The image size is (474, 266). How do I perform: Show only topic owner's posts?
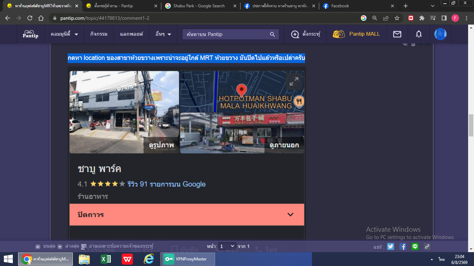click(x=117, y=247)
